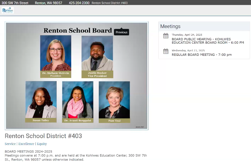This screenshot has height=164, width=251.
Task: Click BOARD MEETINGS 2024-2025 text
Action: 28,152
